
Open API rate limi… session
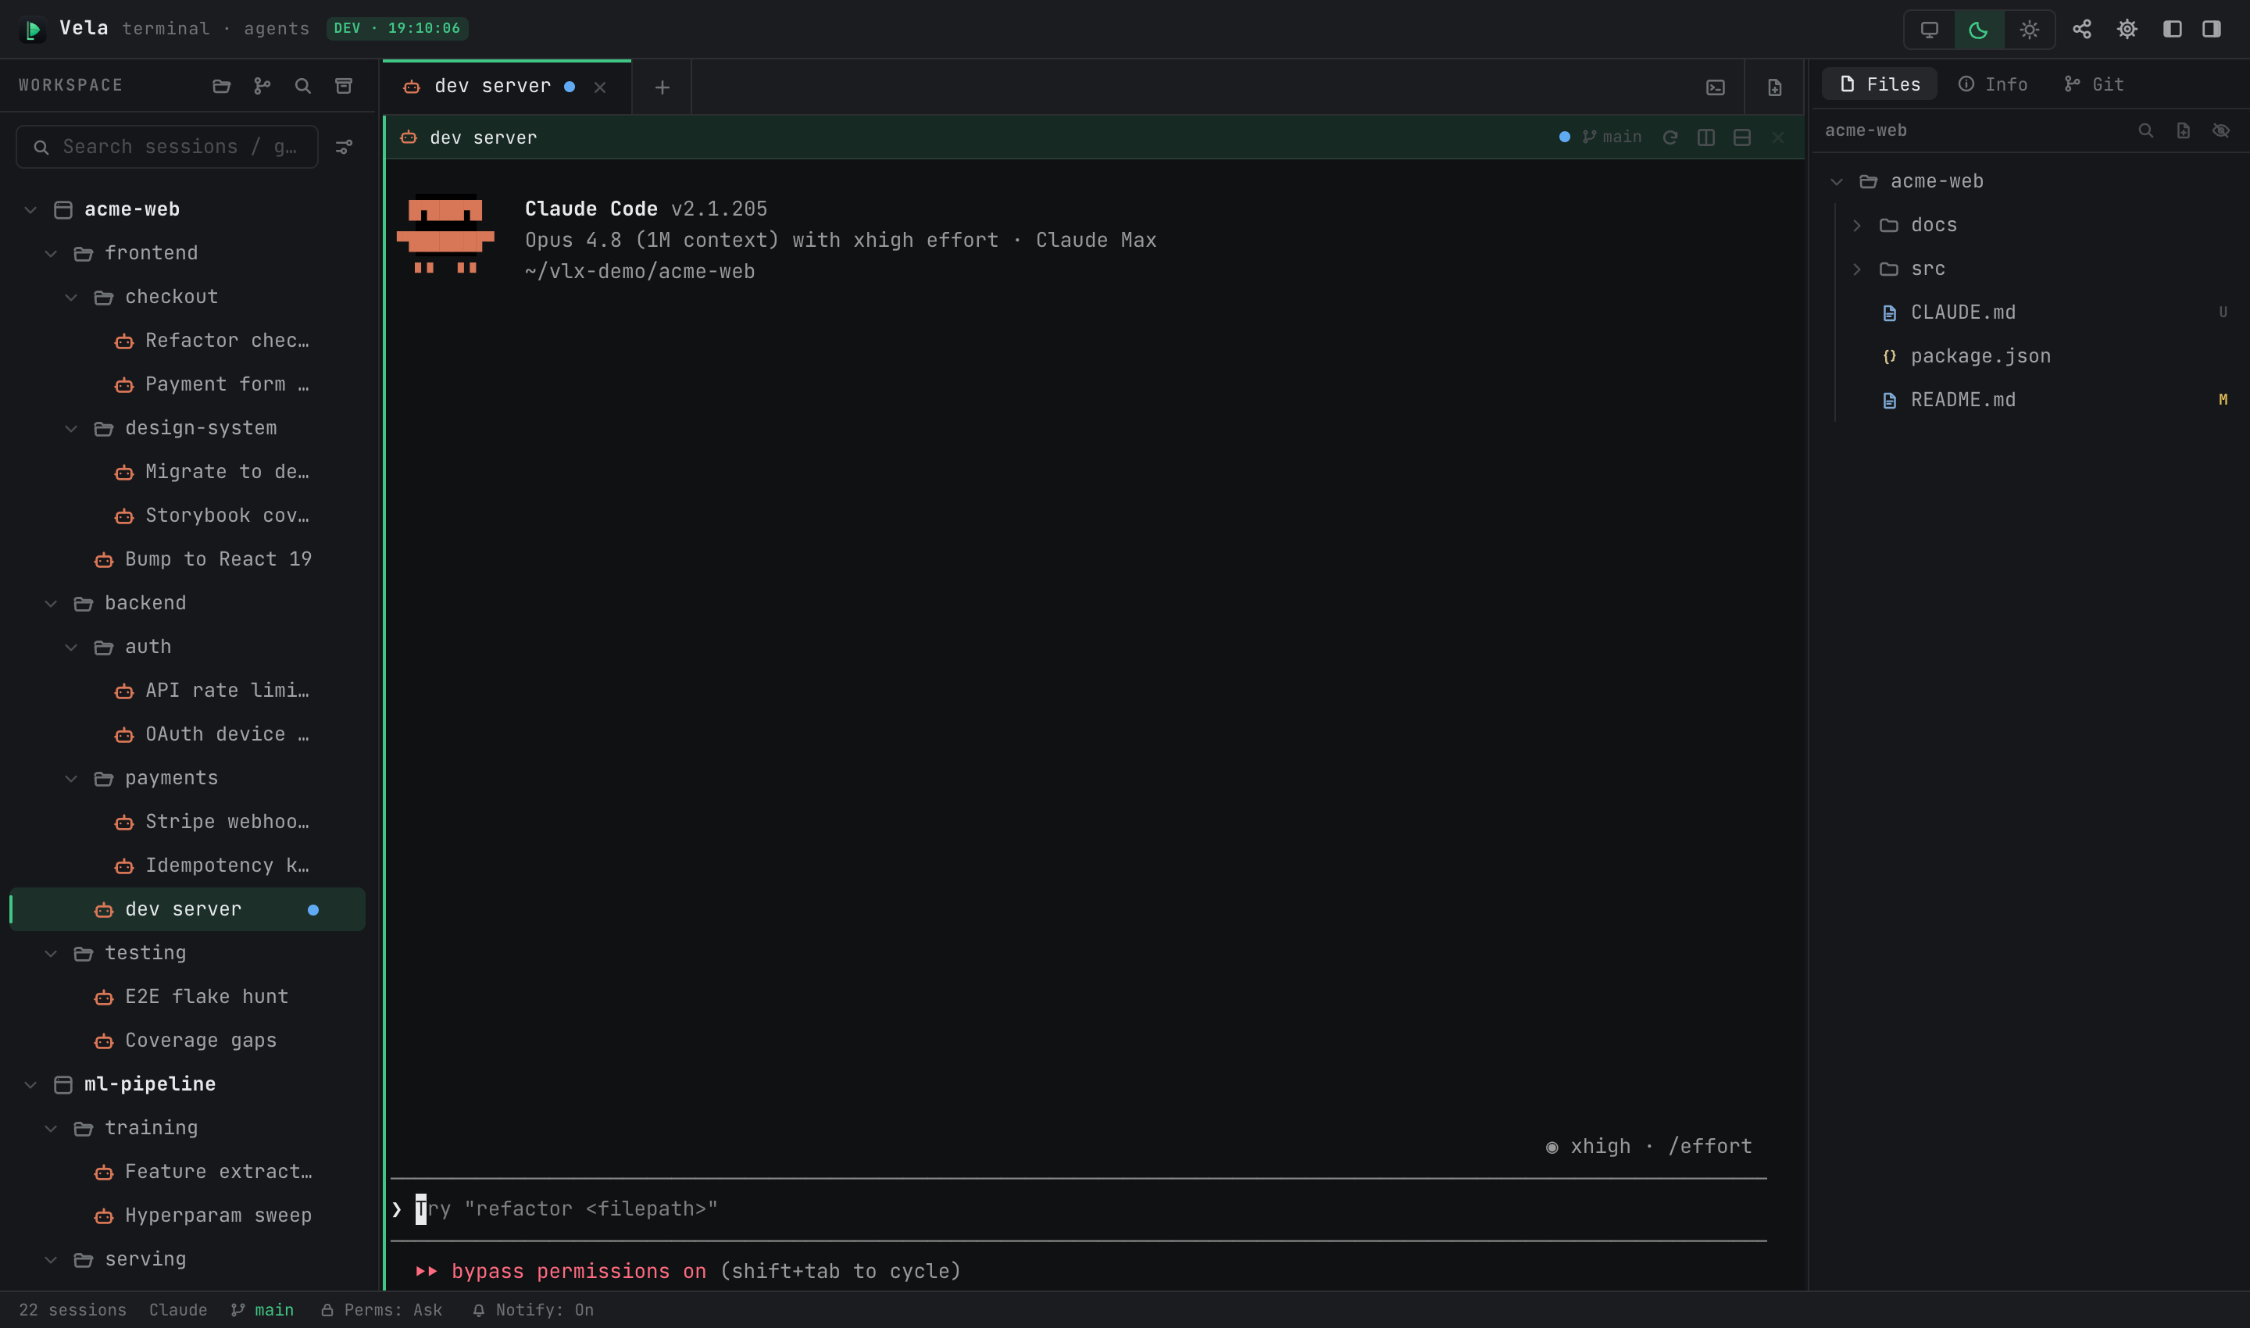point(187,691)
